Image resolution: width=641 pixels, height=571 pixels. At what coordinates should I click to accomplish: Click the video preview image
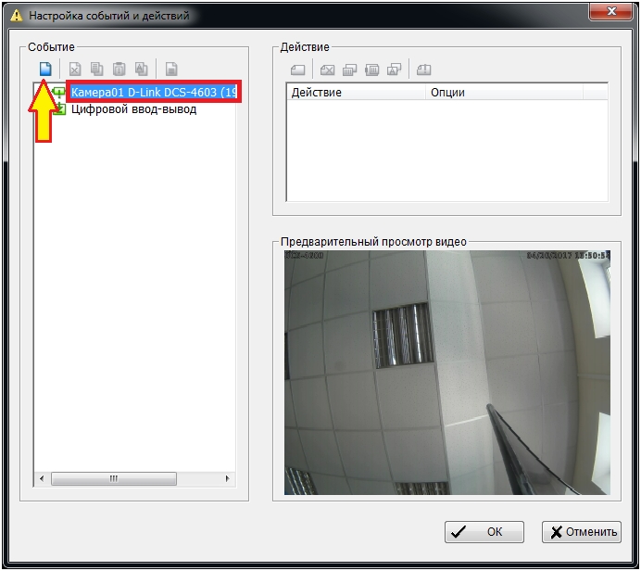point(446,372)
